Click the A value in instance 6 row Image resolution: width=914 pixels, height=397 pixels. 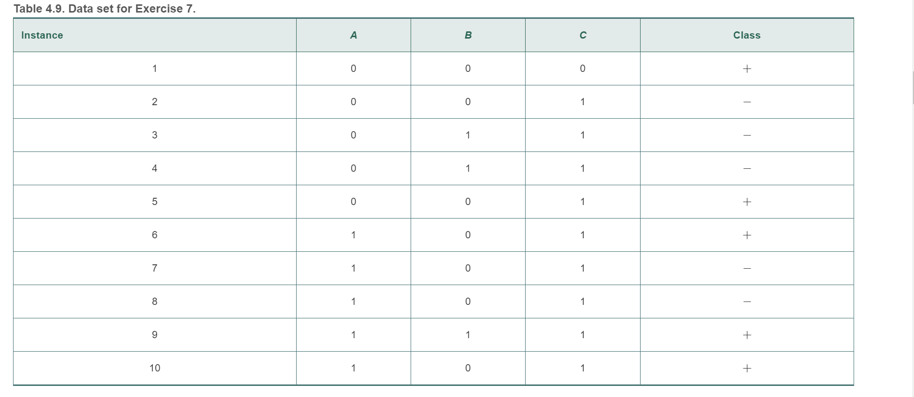353,235
